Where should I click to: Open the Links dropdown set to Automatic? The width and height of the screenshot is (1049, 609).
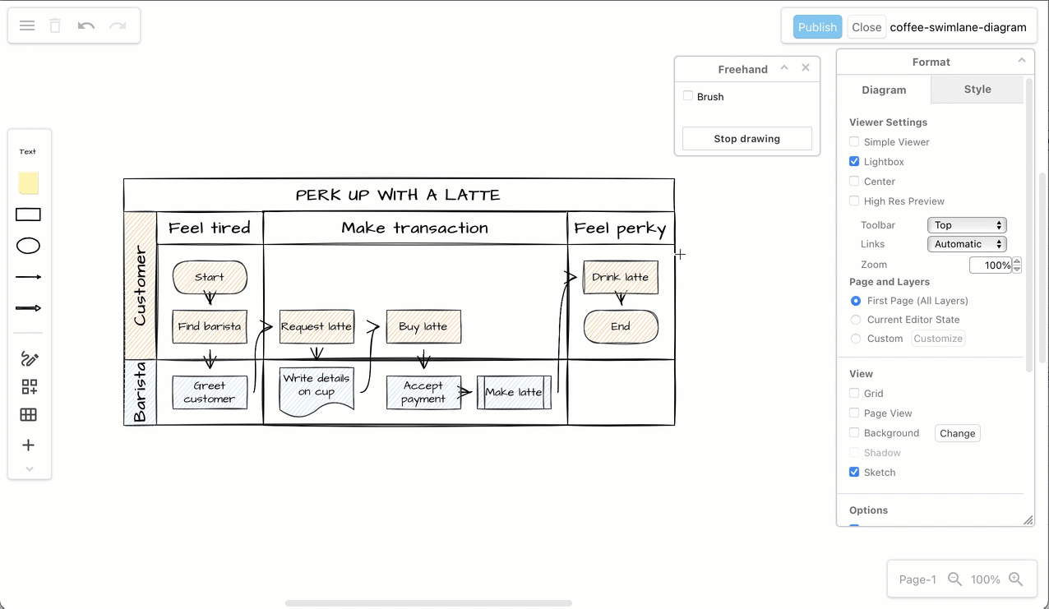pos(967,243)
